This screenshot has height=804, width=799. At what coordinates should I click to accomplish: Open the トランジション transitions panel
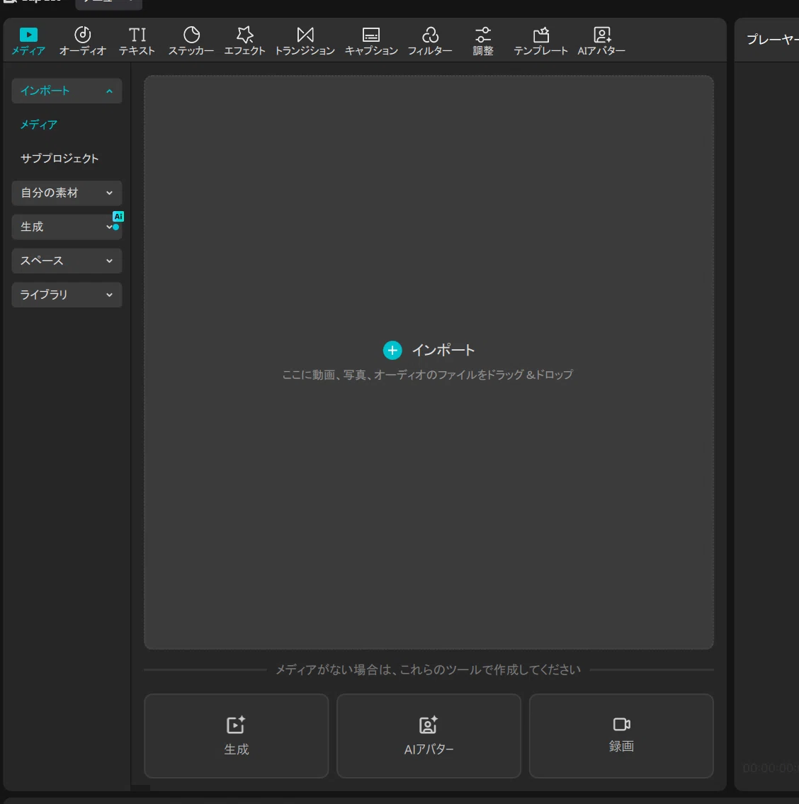click(x=305, y=41)
